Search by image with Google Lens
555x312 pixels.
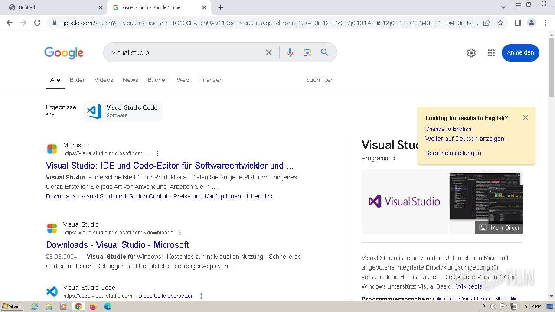coord(307,52)
